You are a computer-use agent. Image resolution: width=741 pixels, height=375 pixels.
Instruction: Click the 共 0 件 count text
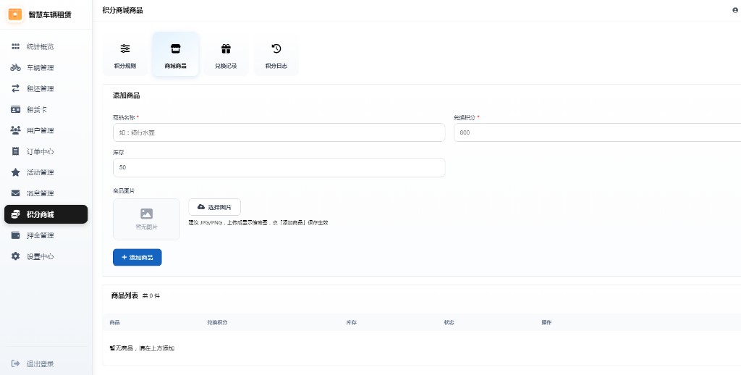point(151,296)
